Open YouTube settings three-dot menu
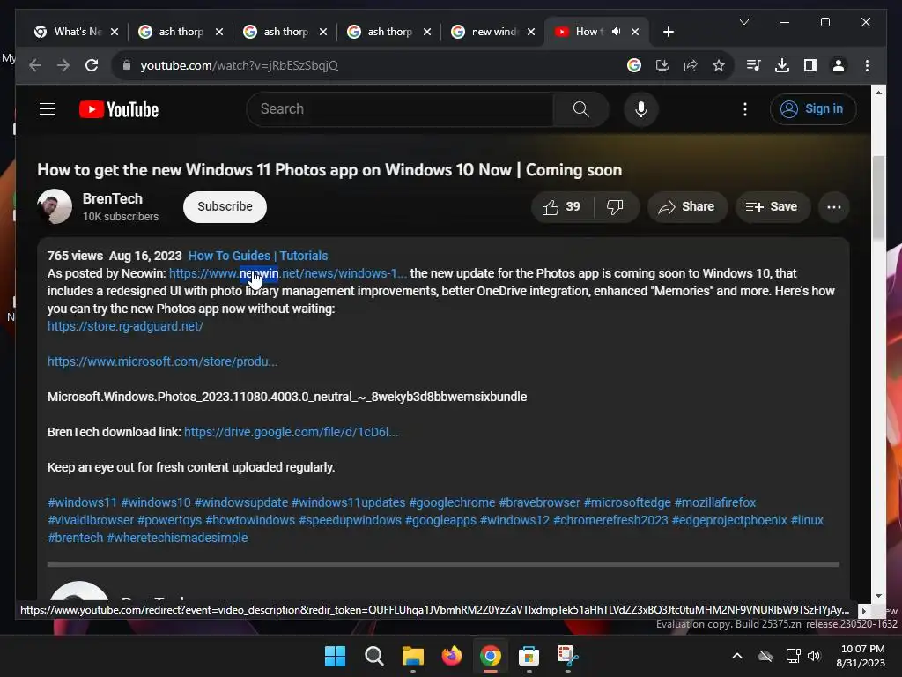Image resolution: width=902 pixels, height=677 pixels. pos(745,108)
